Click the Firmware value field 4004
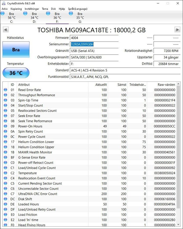 tap(94, 38)
